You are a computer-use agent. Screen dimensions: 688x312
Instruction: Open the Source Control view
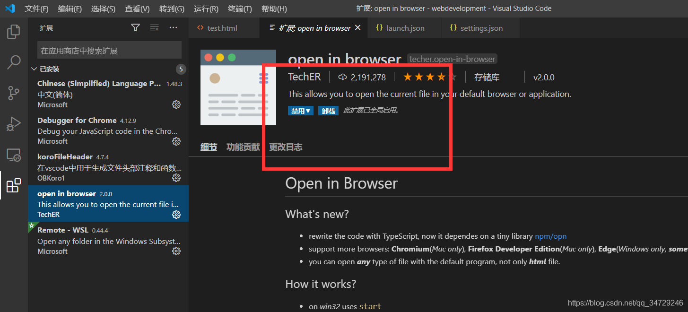[13, 93]
